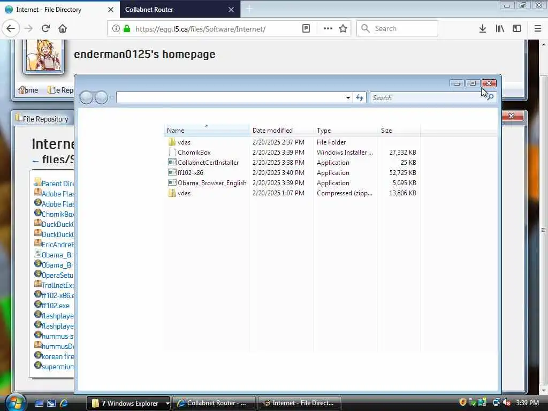
Task: Open a new tab with plus button
Action: pos(249,9)
